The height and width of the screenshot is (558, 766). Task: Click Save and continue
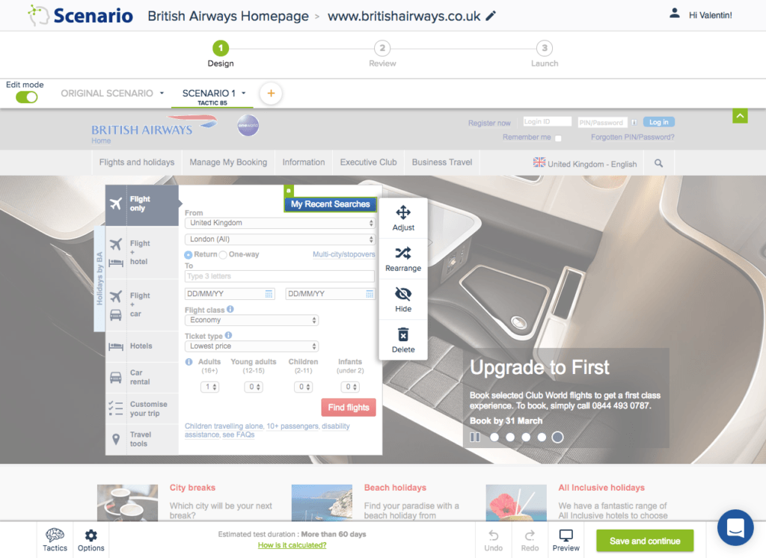[645, 541]
